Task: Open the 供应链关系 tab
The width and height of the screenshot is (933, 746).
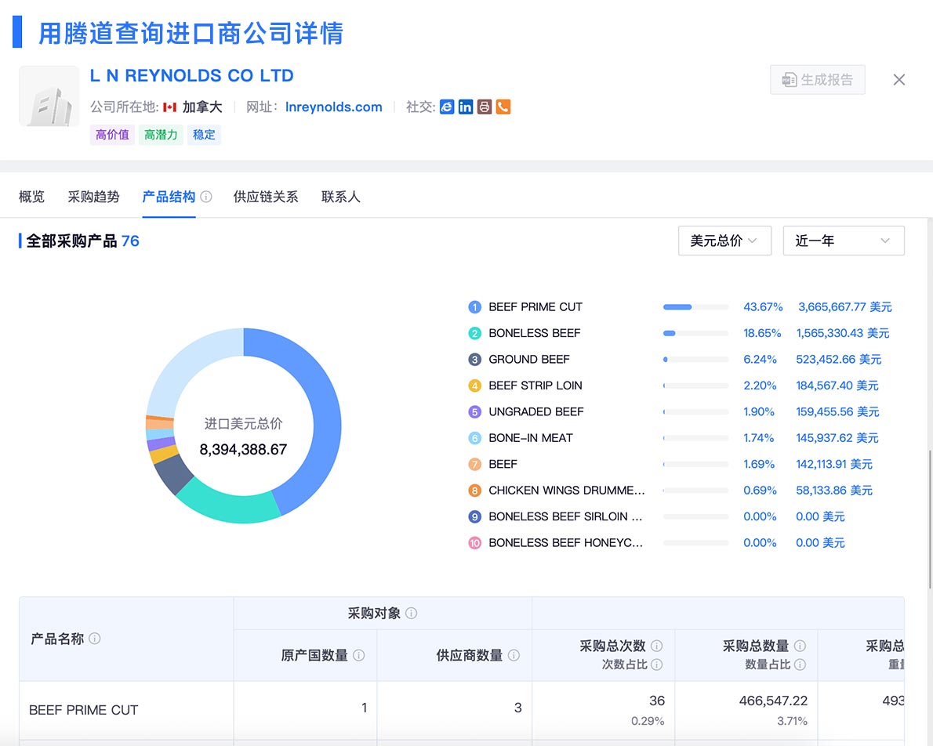Action: [x=267, y=196]
